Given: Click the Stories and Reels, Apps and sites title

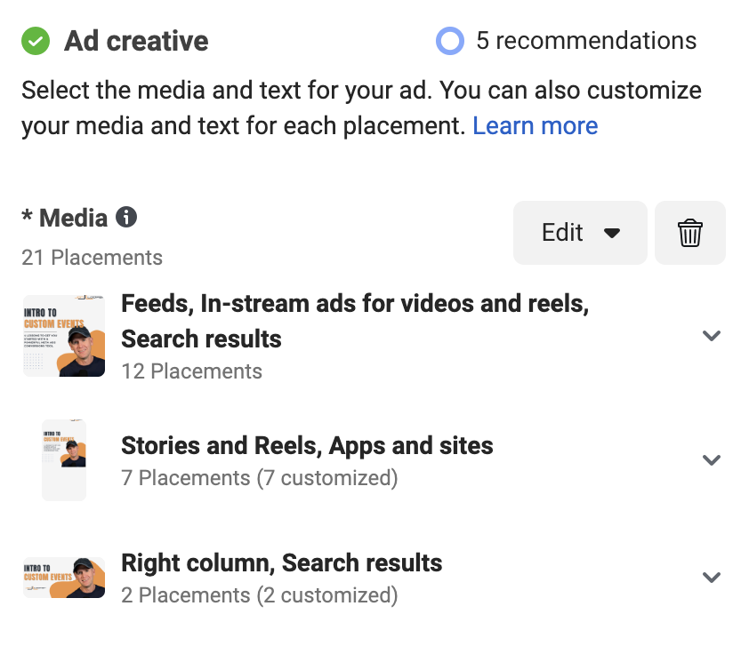Looking at the screenshot, I should (x=307, y=445).
